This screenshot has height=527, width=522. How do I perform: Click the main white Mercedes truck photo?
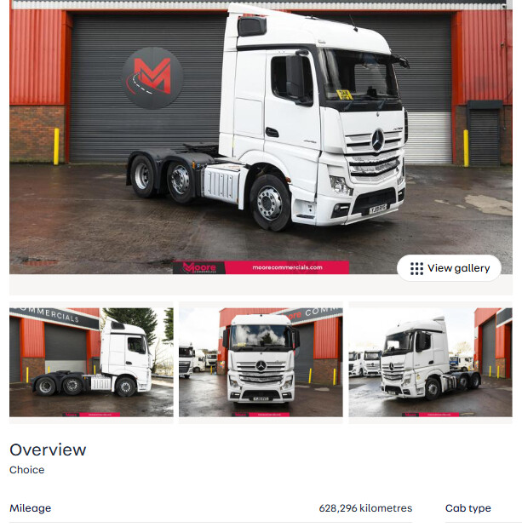point(261,137)
